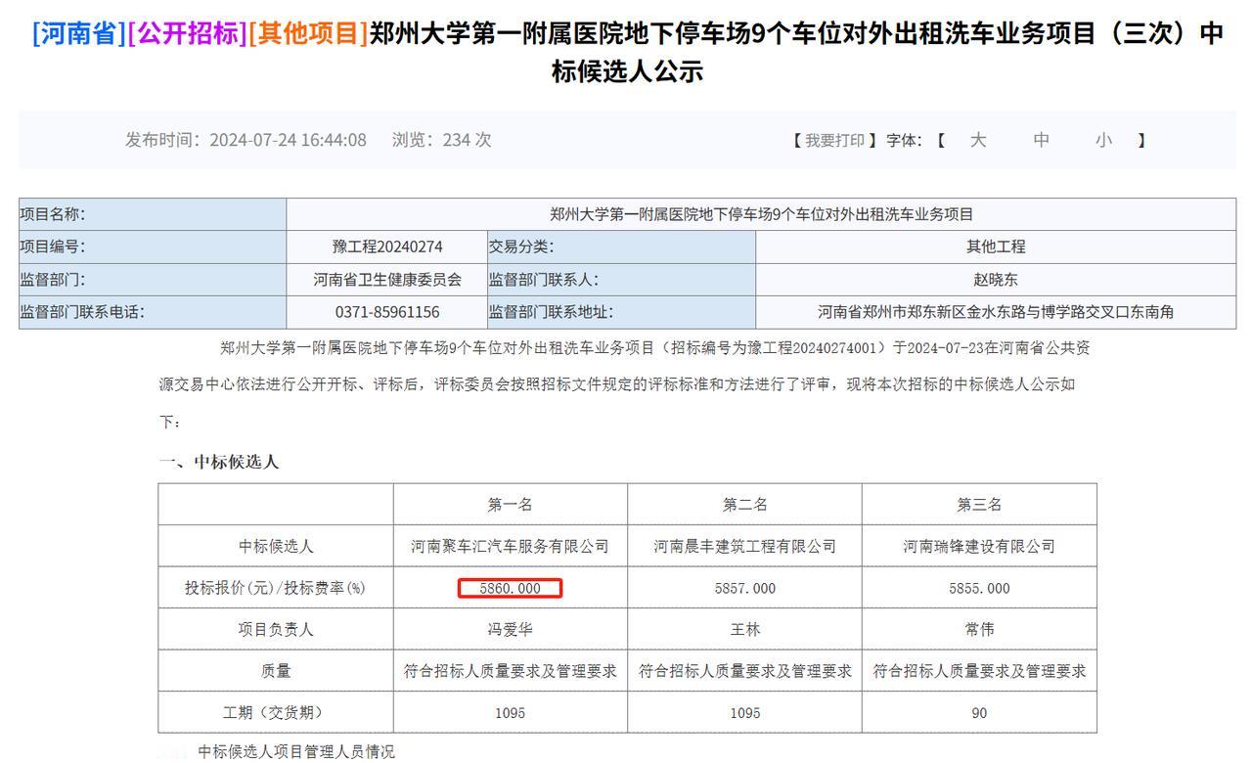The width and height of the screenshot is (1252, 763).
Task: Select phone number 0371-85961156
Action: point(387,312)
